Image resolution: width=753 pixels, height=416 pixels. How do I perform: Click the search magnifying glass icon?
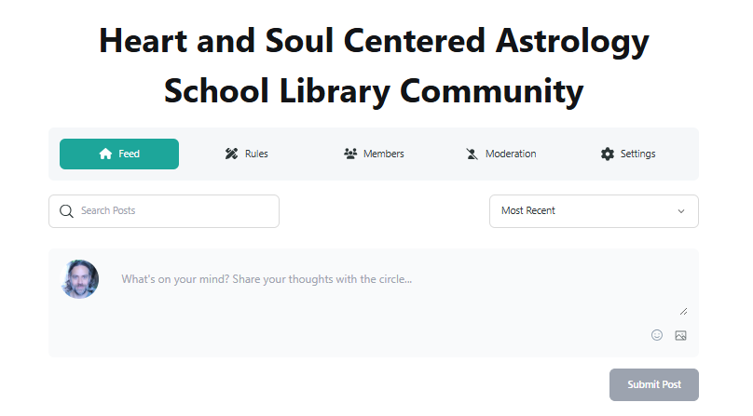click(66, 211)
